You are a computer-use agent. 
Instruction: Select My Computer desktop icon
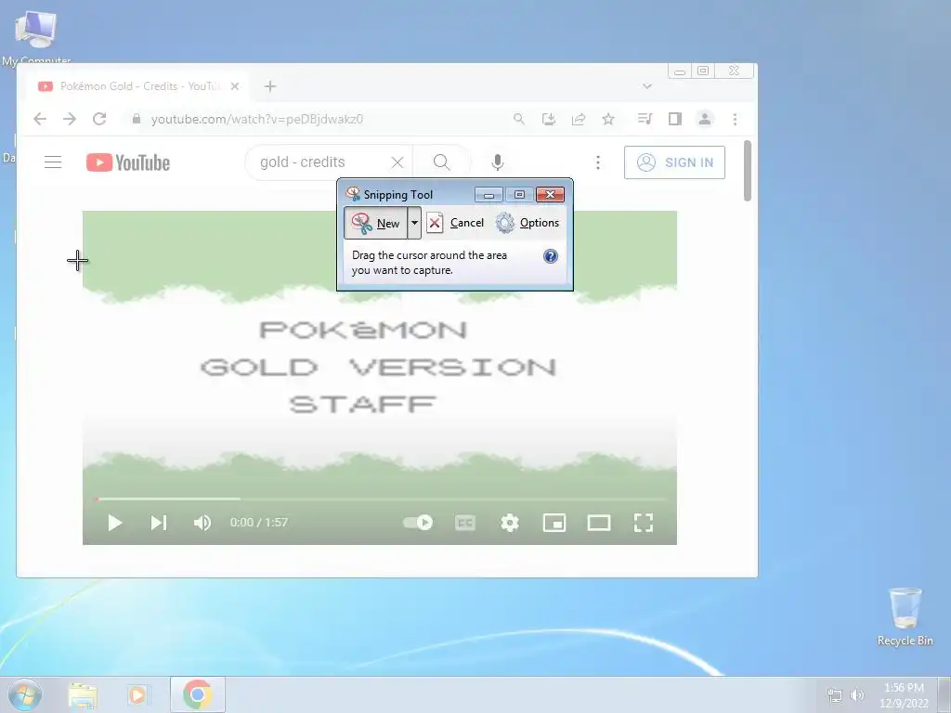[x=36, y=37]
